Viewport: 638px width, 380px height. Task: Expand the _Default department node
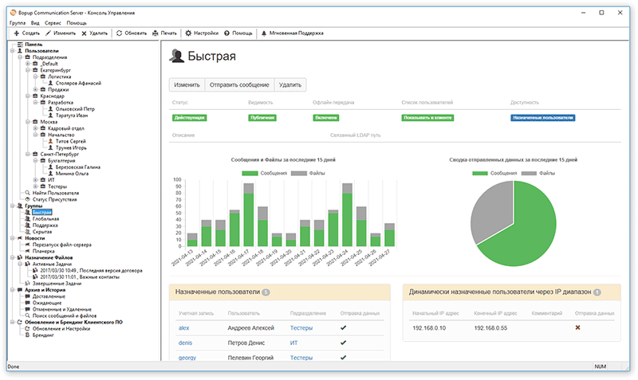pos(27,64)
